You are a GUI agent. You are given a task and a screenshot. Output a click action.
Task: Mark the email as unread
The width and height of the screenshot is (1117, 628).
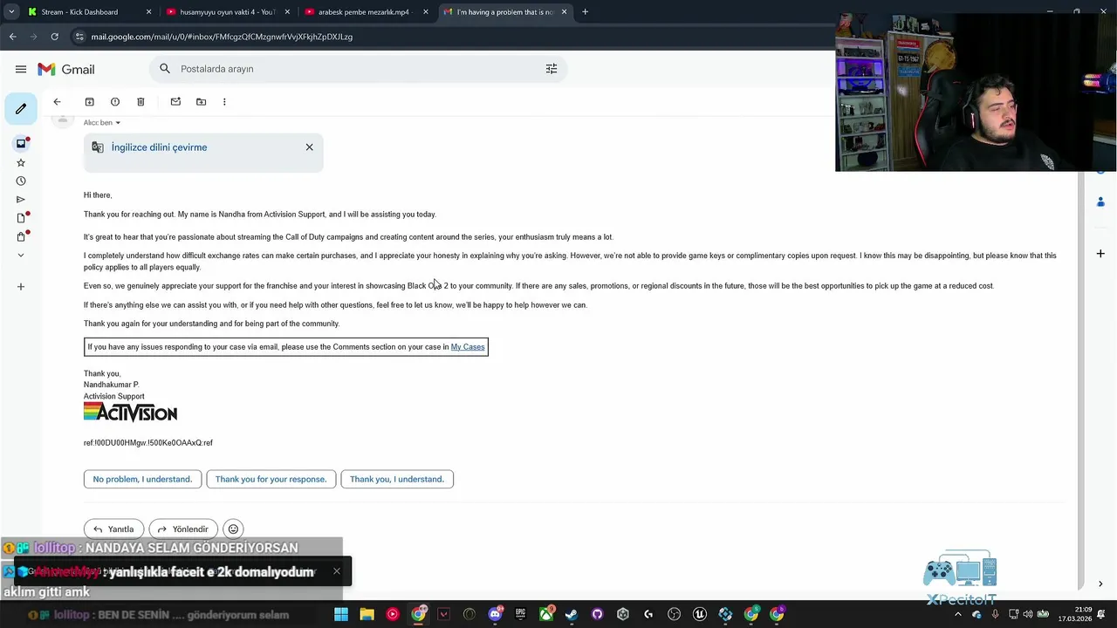[x=175, y=102]
